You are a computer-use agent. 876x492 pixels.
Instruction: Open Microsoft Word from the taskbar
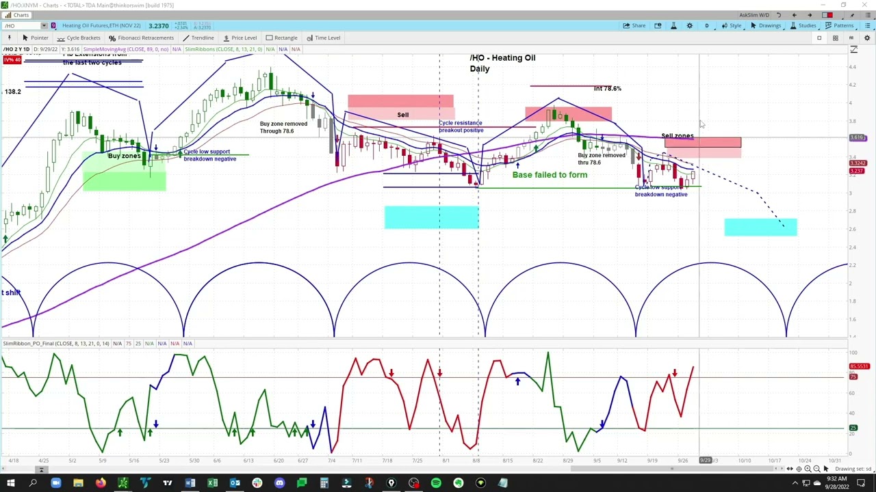click(190, 484)
